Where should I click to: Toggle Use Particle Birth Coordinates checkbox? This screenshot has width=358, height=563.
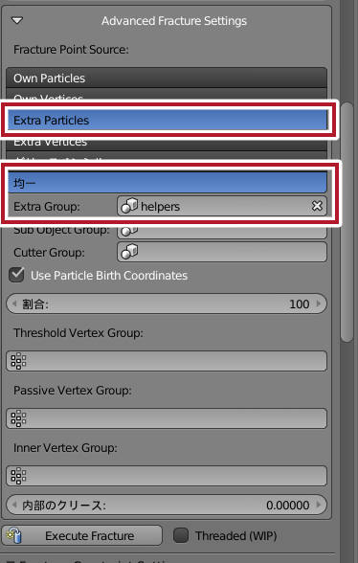tap(16, 275)
